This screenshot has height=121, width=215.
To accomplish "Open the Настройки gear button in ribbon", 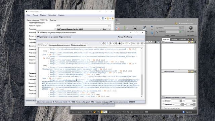I will click(190, 29).
